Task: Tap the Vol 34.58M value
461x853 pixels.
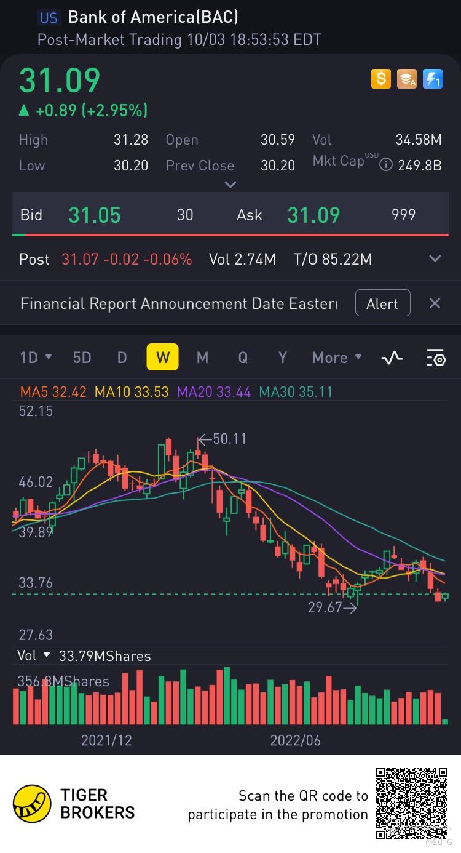Action: [419, 140]
